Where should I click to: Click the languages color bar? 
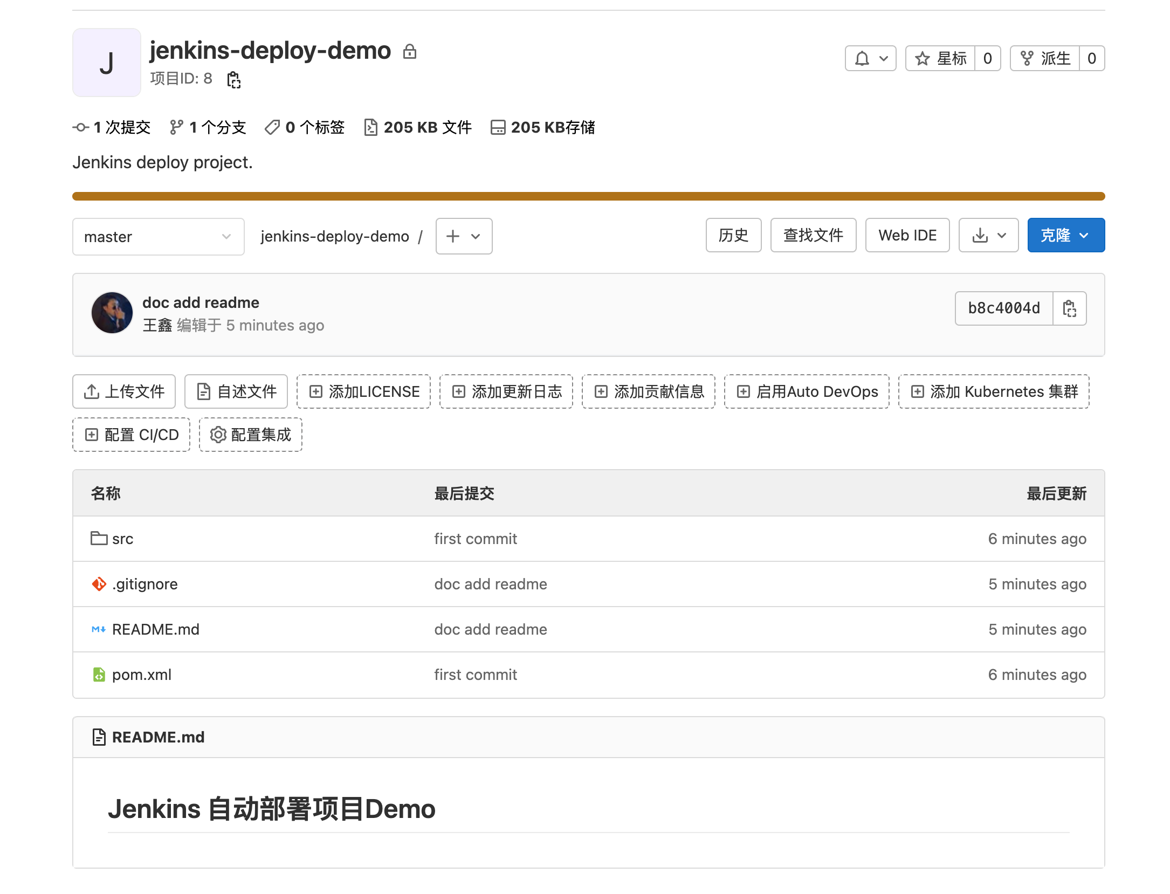pyautogui.click(x=589, y=196)
